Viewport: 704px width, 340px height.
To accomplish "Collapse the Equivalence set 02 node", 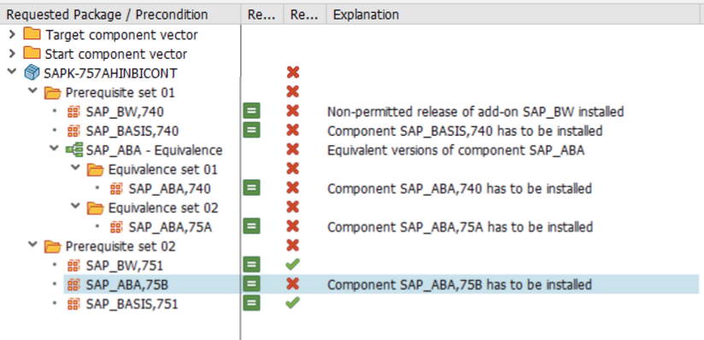I will tap(76, 207).
